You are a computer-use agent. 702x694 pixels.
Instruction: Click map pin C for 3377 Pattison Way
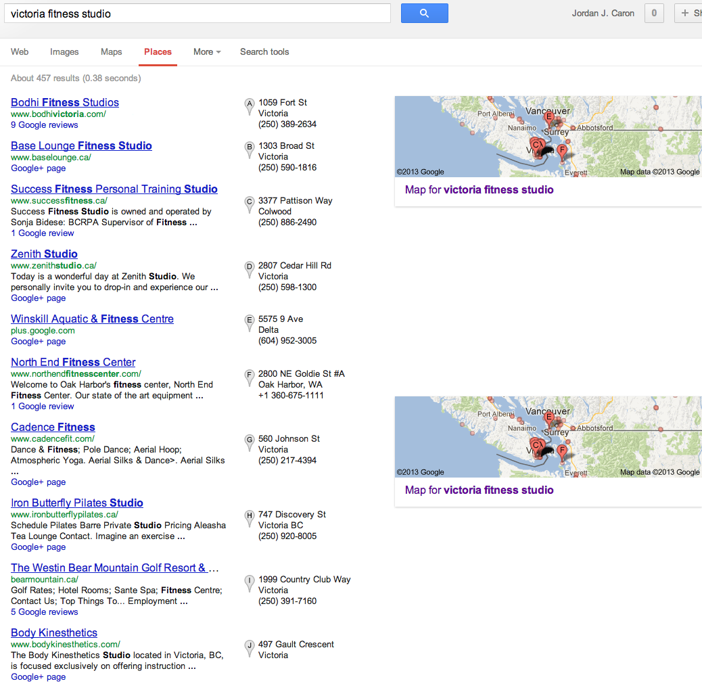[250, 205]
